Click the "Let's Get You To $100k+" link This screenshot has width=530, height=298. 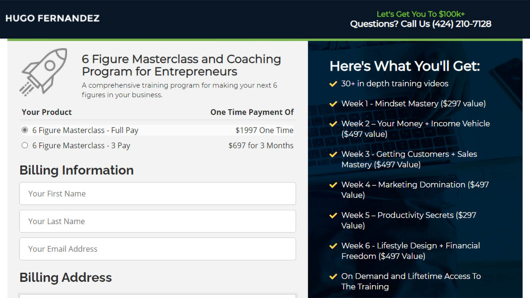coord(420,14)
